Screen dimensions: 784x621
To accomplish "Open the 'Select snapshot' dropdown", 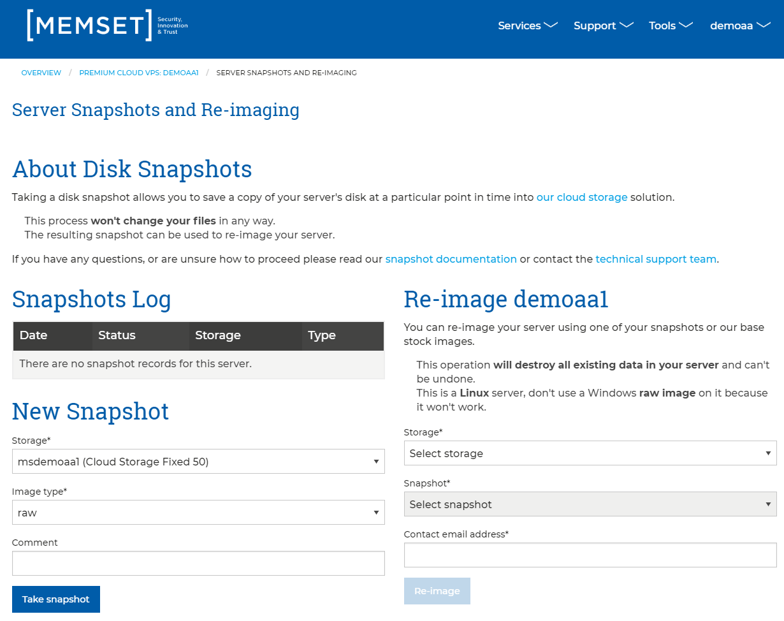I will click(590, 504).
